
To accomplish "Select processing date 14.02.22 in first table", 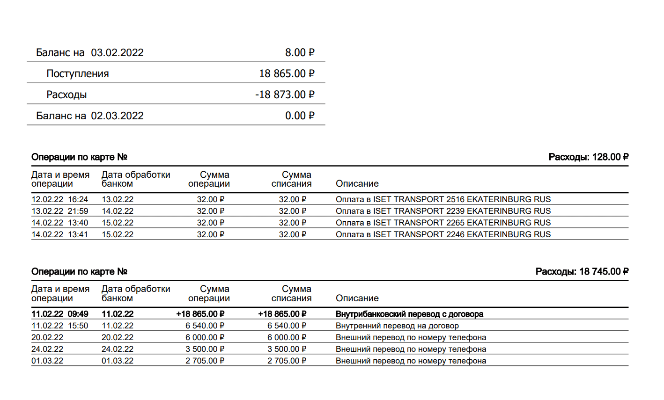I will pos(118,211).
